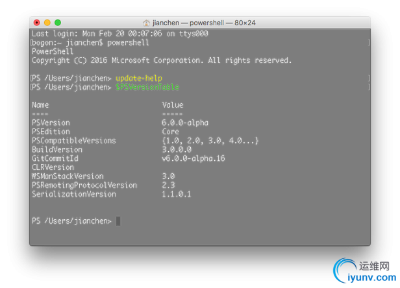
Task: Click the '{1.0, 2.0, 3.0, 4.0...}' value
Action: [210, 141]
